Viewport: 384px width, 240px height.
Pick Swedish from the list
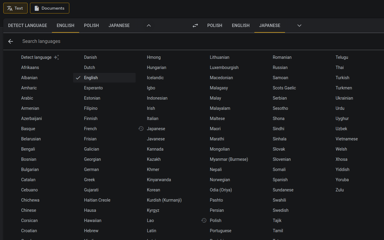[x=280, y=210]
